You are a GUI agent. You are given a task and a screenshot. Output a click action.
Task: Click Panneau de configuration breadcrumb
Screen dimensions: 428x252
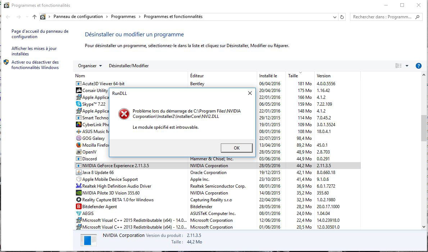pyautogui.click(x=78, y=17)
